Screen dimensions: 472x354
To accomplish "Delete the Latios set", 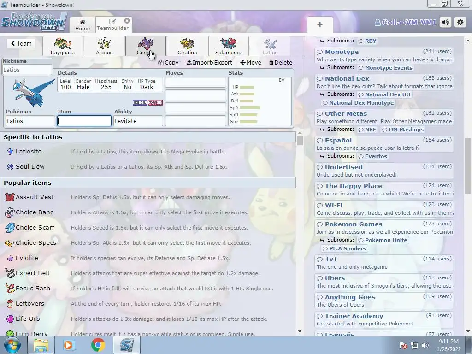I will click(280, 62).
